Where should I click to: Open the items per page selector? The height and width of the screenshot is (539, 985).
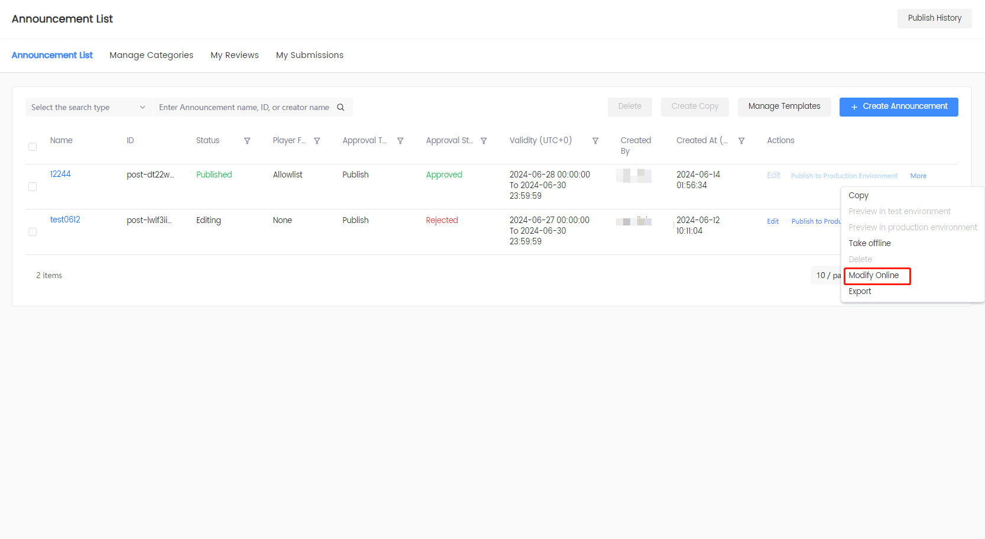click(x=827, y=275)
